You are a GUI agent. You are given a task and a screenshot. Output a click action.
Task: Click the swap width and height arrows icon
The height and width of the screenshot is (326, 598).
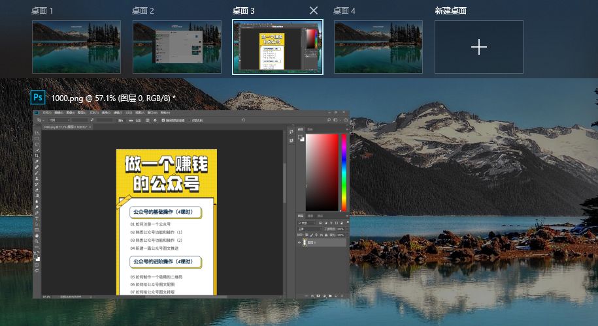click(x=92, y=120)
